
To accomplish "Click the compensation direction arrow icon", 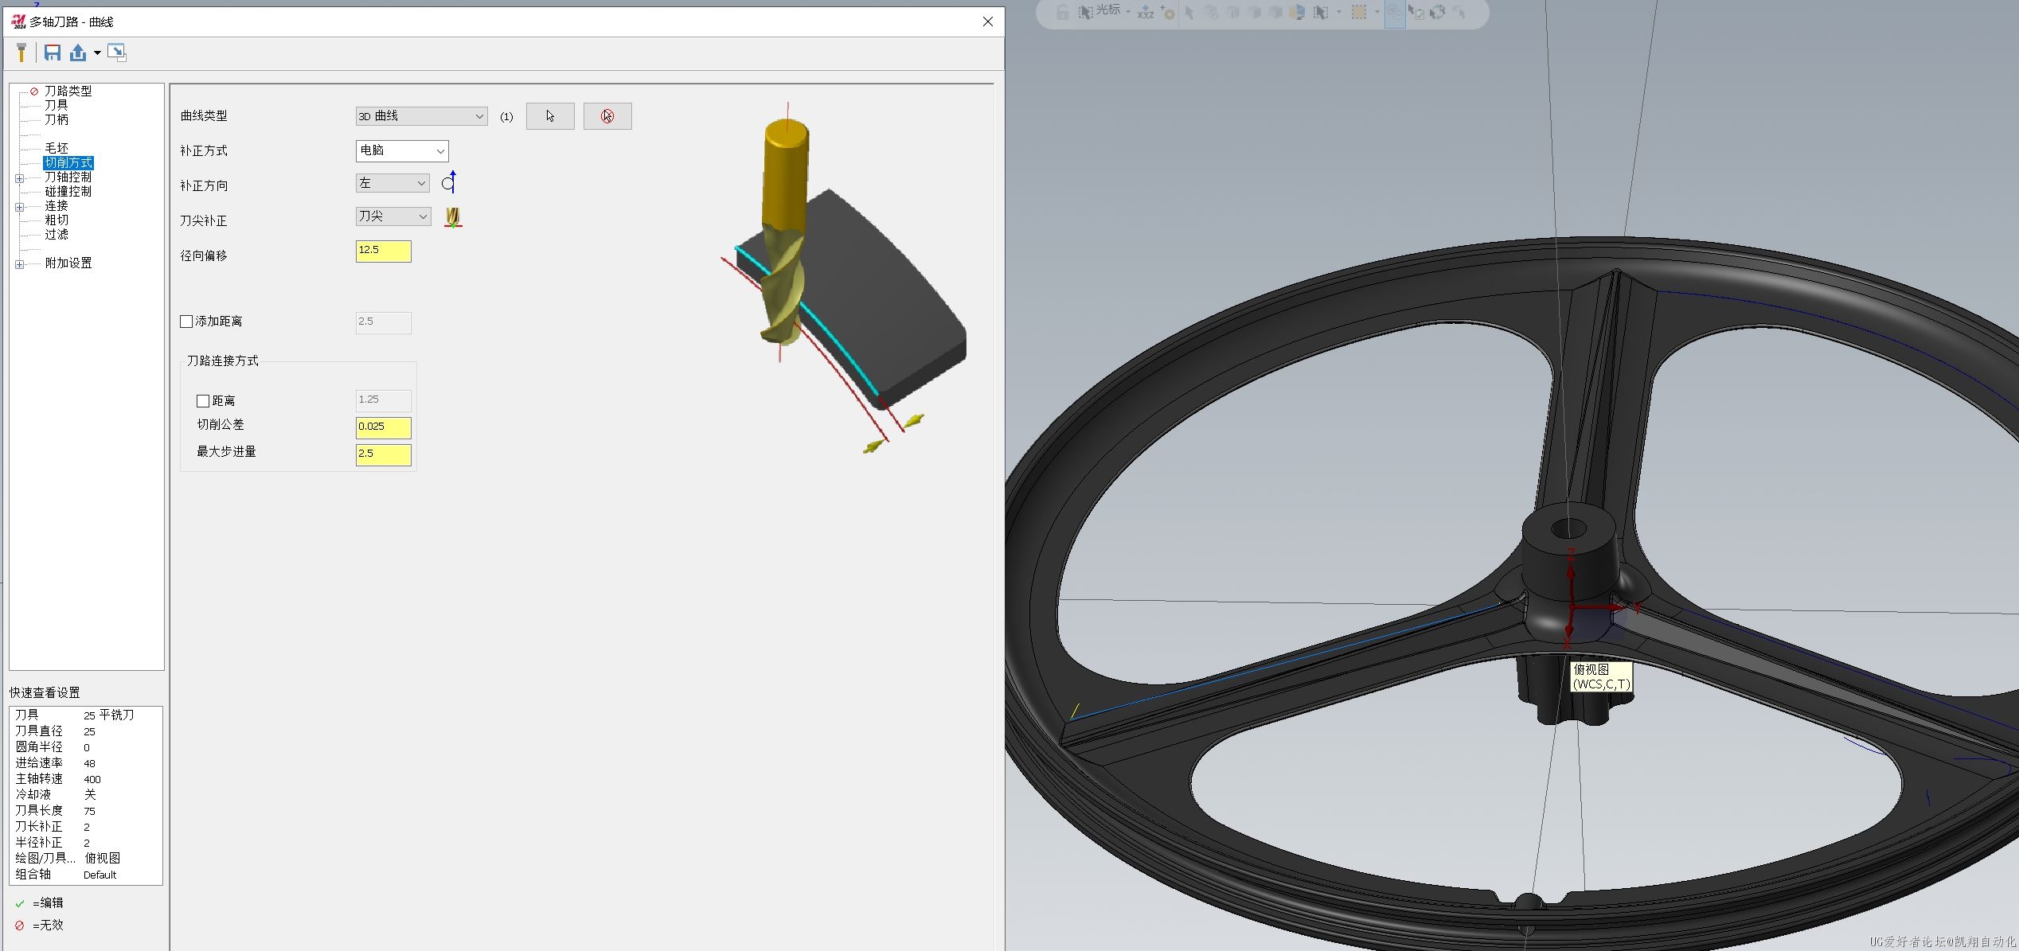I will (x=449, y=182).
